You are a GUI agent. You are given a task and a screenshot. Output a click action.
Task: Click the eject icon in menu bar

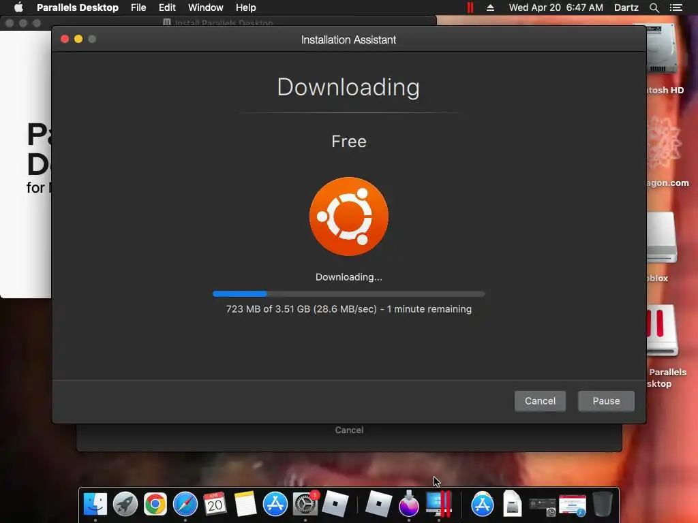(x=490, y=7)
